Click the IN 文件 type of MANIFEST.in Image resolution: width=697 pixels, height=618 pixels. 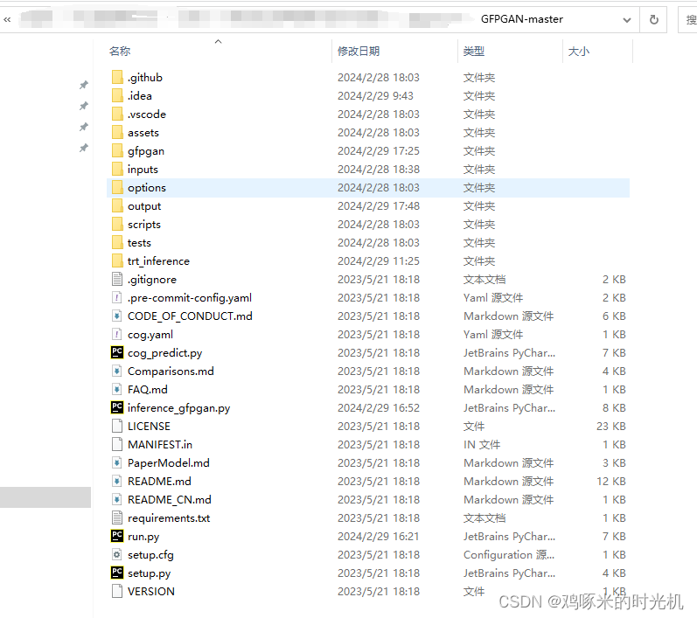[482, 444]
